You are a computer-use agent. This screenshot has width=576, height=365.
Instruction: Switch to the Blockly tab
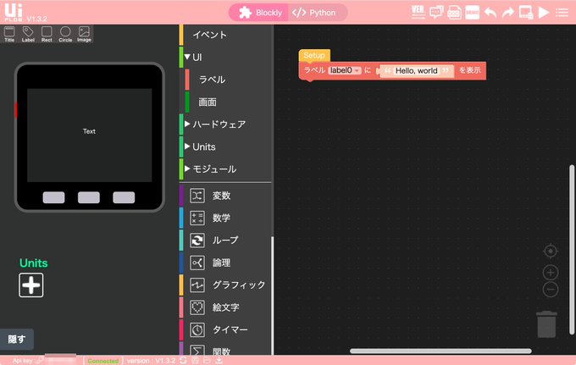click(x=260, y=13)
